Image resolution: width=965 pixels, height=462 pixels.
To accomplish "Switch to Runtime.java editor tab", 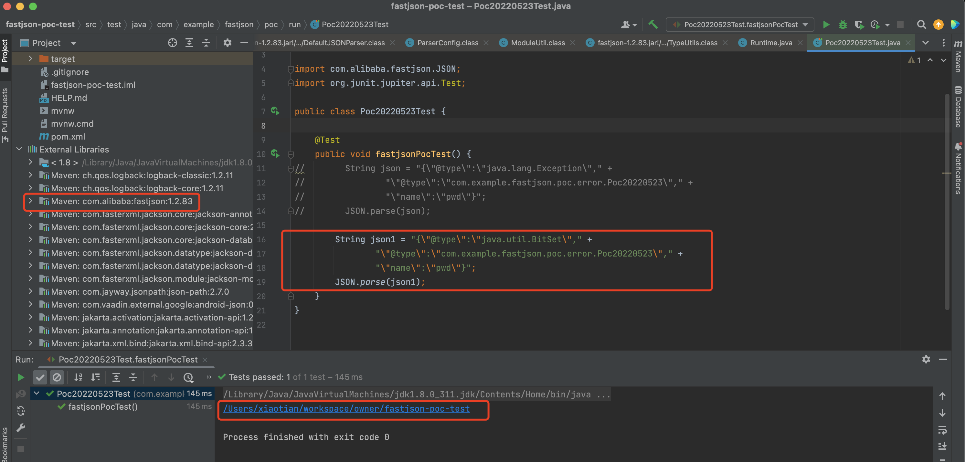I will 770,43.
